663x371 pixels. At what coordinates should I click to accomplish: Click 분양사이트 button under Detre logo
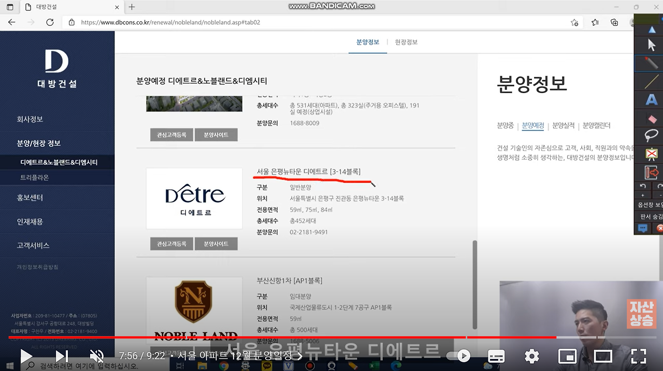tap(216, 244)
